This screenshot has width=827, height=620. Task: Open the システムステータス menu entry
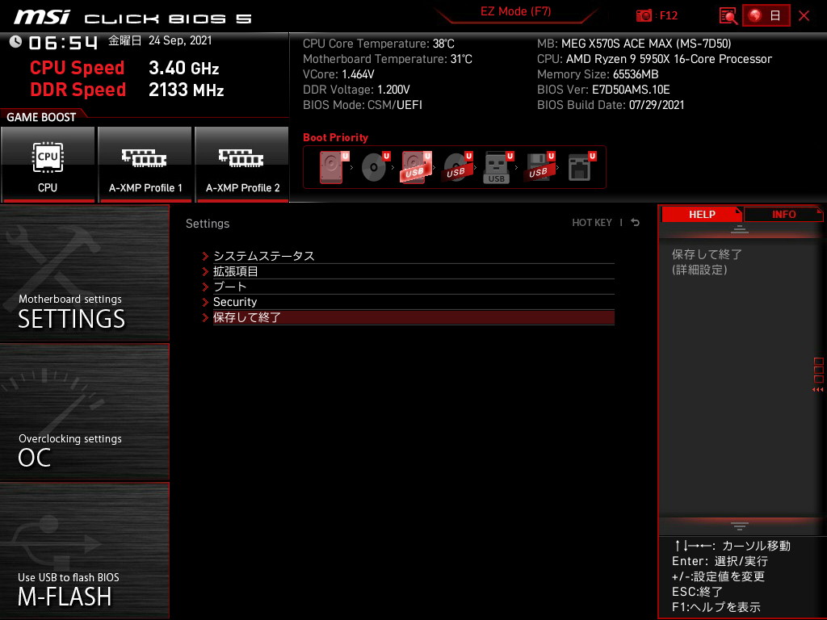[413, 256]
